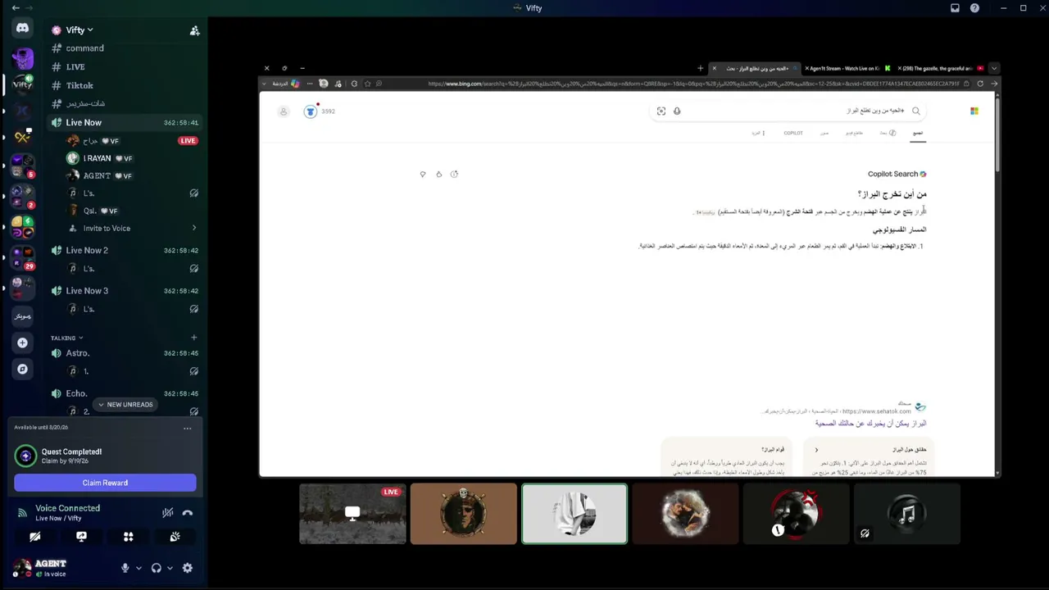This screenshot has height=590, width=1049.
Task: Disconnect from voice with hang-up icon
Action: click(188, 513)
